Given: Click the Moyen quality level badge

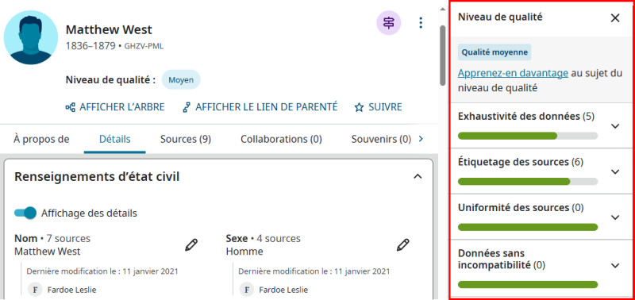Looking at the screenshot, I should (x=181, y=79).
